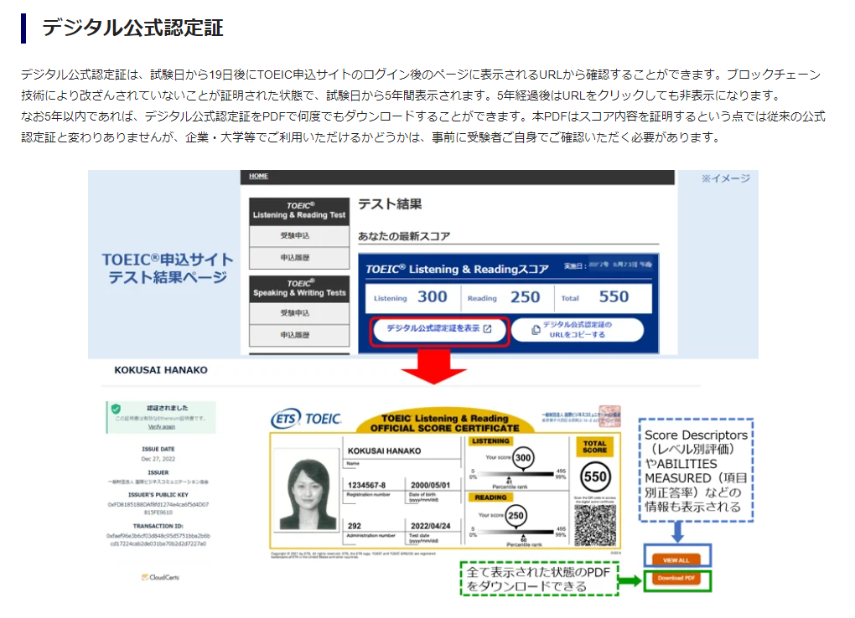Open the TOEIC Speaking & Writing Tests menu header
This screenshot has height=618, width=855.
point(299,288)
